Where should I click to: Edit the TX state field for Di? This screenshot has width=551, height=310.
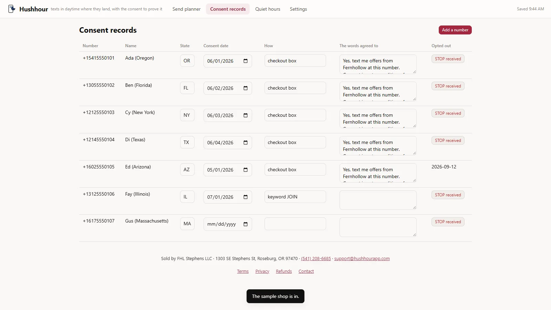pos(187,142)
